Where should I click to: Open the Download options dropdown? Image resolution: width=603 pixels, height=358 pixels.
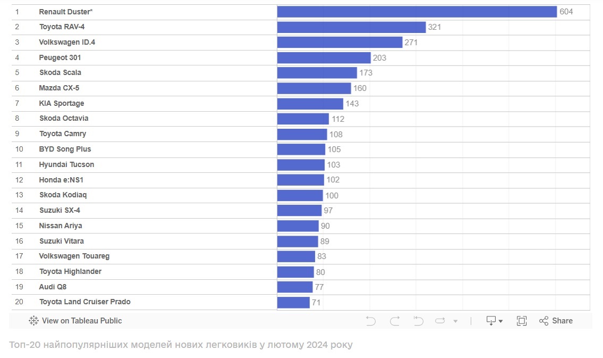[x=495, y=321]
